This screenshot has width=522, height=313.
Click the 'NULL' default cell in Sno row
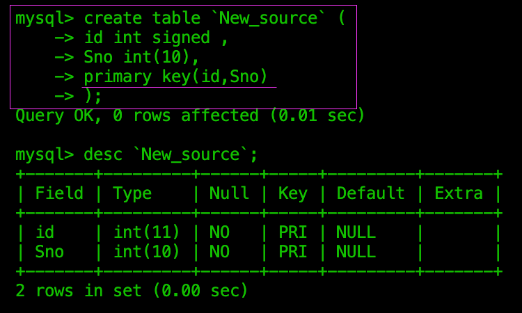pos(356,252)
